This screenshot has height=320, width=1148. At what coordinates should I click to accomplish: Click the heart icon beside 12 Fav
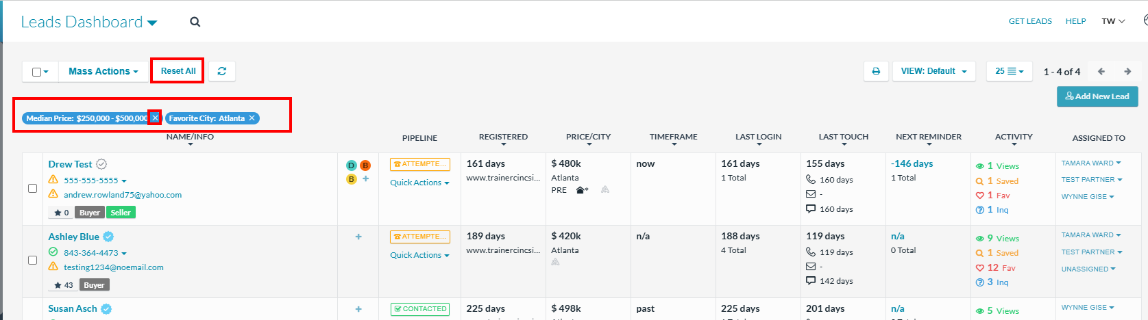(980, 268)
